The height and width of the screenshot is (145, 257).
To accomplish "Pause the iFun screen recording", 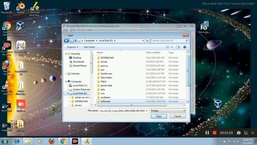I will (x=207, y=133).
